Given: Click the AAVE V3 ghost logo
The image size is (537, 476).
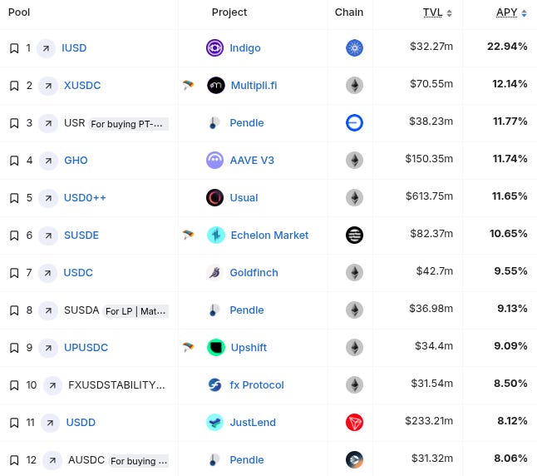Looking at the screenshot, I should pos(214,160).
